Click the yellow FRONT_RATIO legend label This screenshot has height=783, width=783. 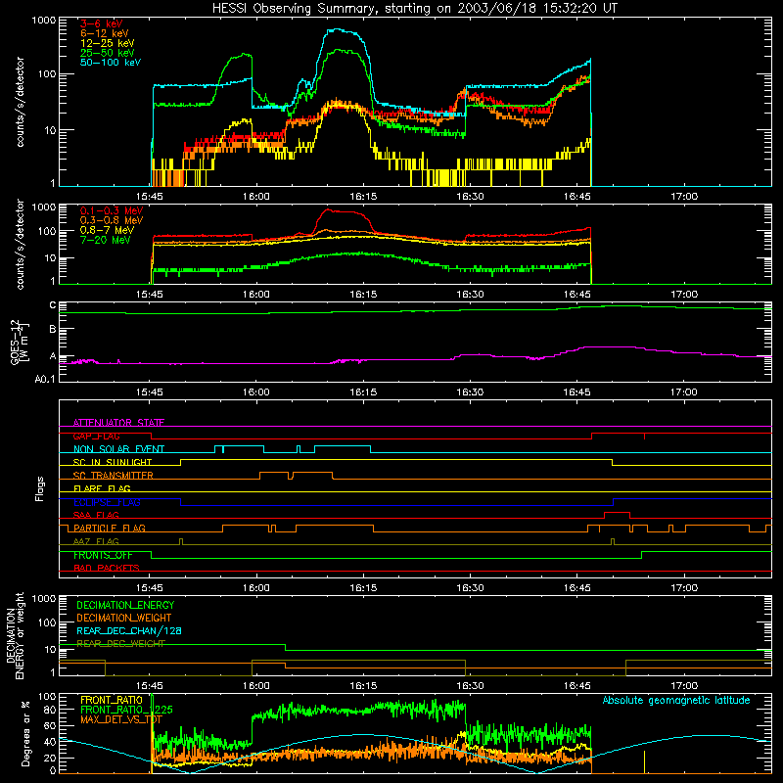click(x=112, y=700)
